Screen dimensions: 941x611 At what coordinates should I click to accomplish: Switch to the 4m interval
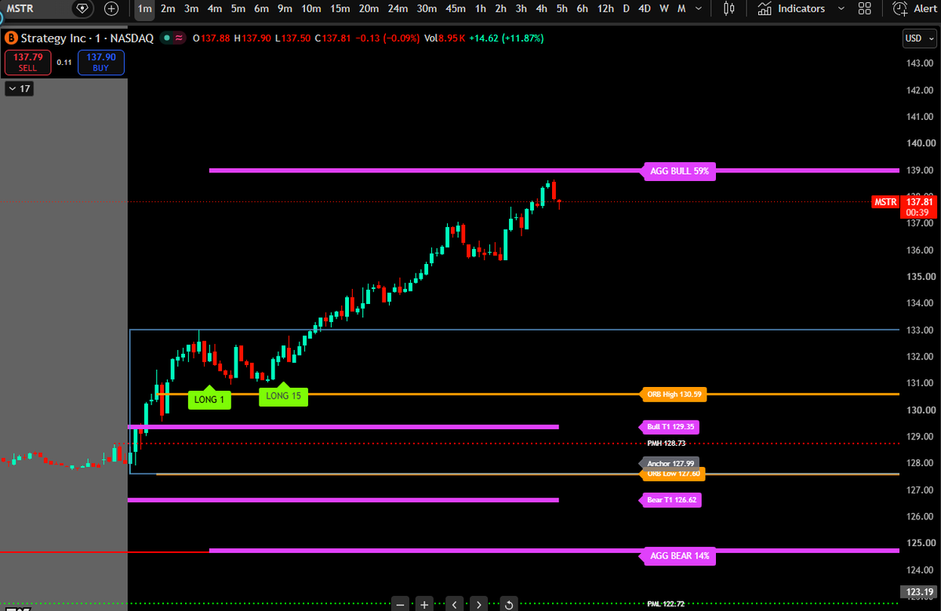tap(215, 9)
